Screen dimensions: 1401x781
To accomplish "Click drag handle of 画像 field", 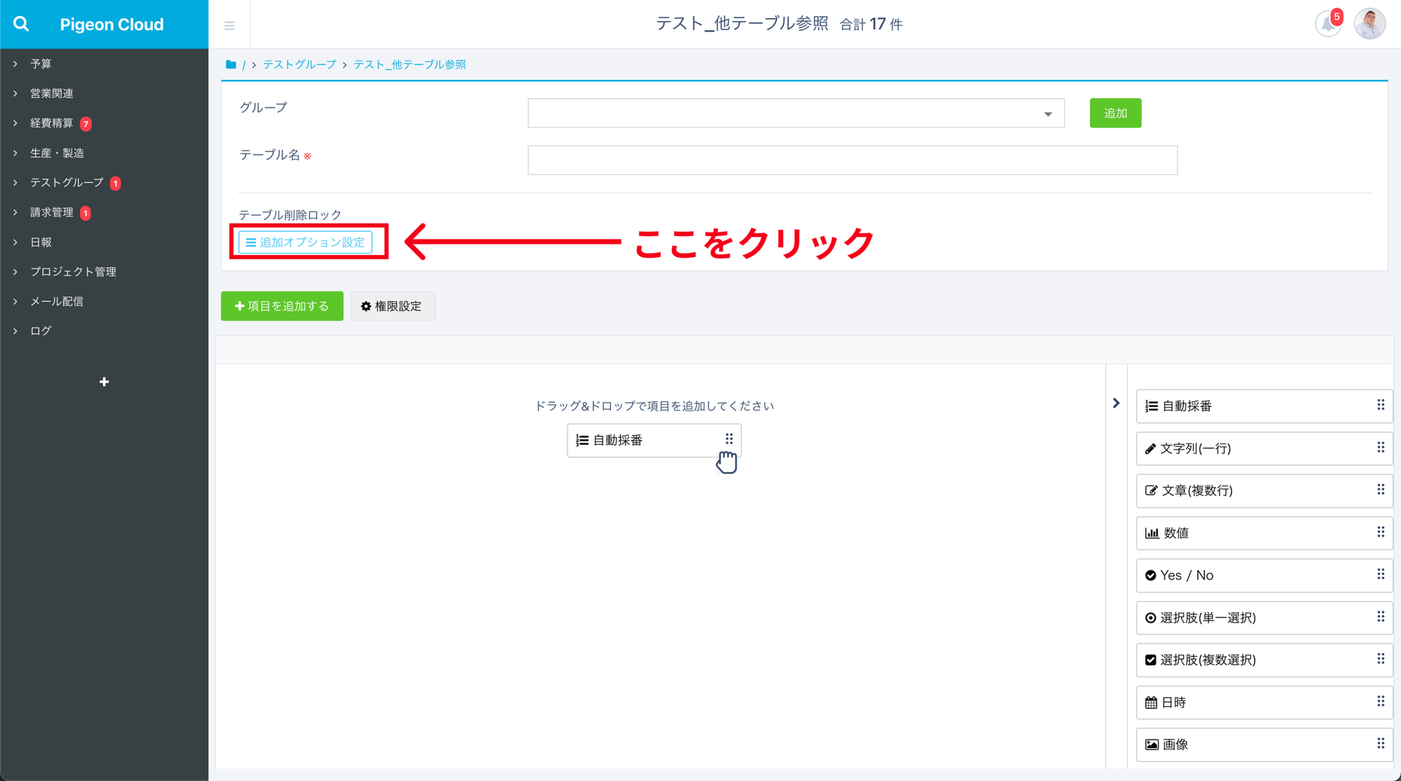I will (1380, 743).
